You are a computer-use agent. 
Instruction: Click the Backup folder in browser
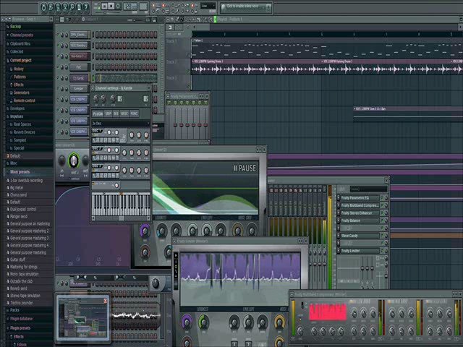(15, 27)
